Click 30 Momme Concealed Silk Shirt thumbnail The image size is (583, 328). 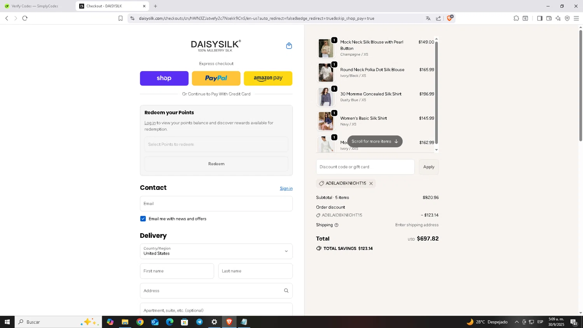pos(326,97)
